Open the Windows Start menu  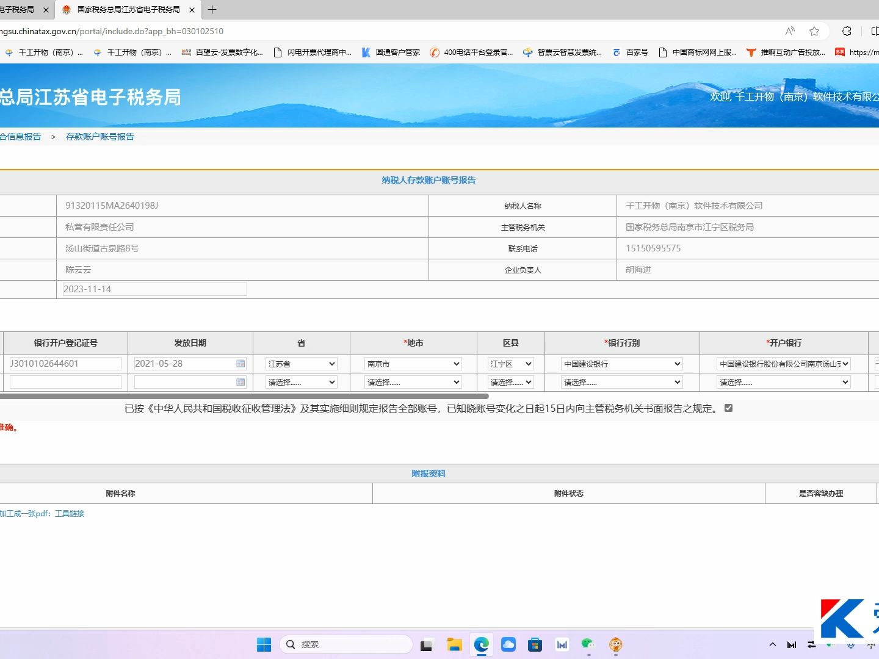click(x=264, y=644)
